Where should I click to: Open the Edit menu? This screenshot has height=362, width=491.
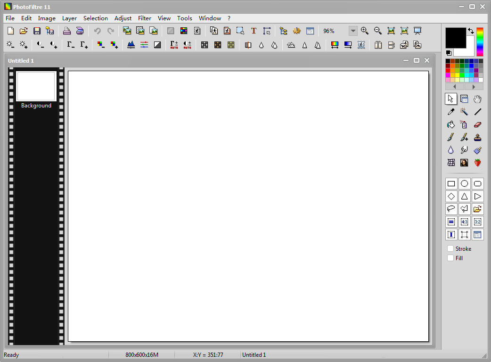click(x=26, y=18)
